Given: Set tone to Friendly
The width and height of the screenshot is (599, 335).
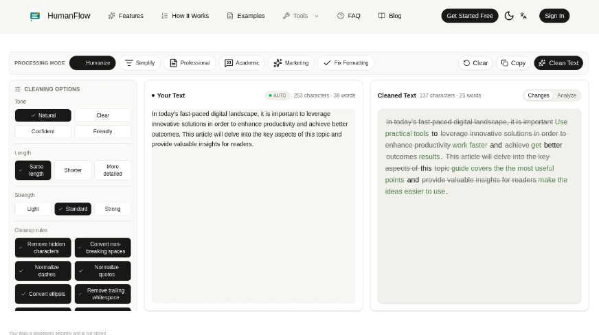Looking at the screenshot, I should [x=103, y=131].
